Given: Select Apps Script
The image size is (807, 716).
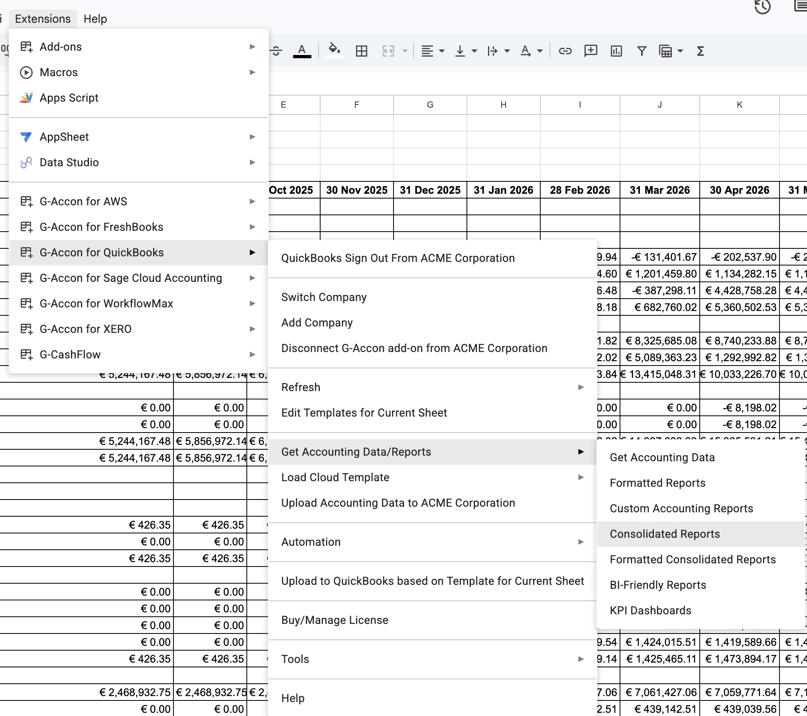Looking at the screenshot, I should (138, 98).
